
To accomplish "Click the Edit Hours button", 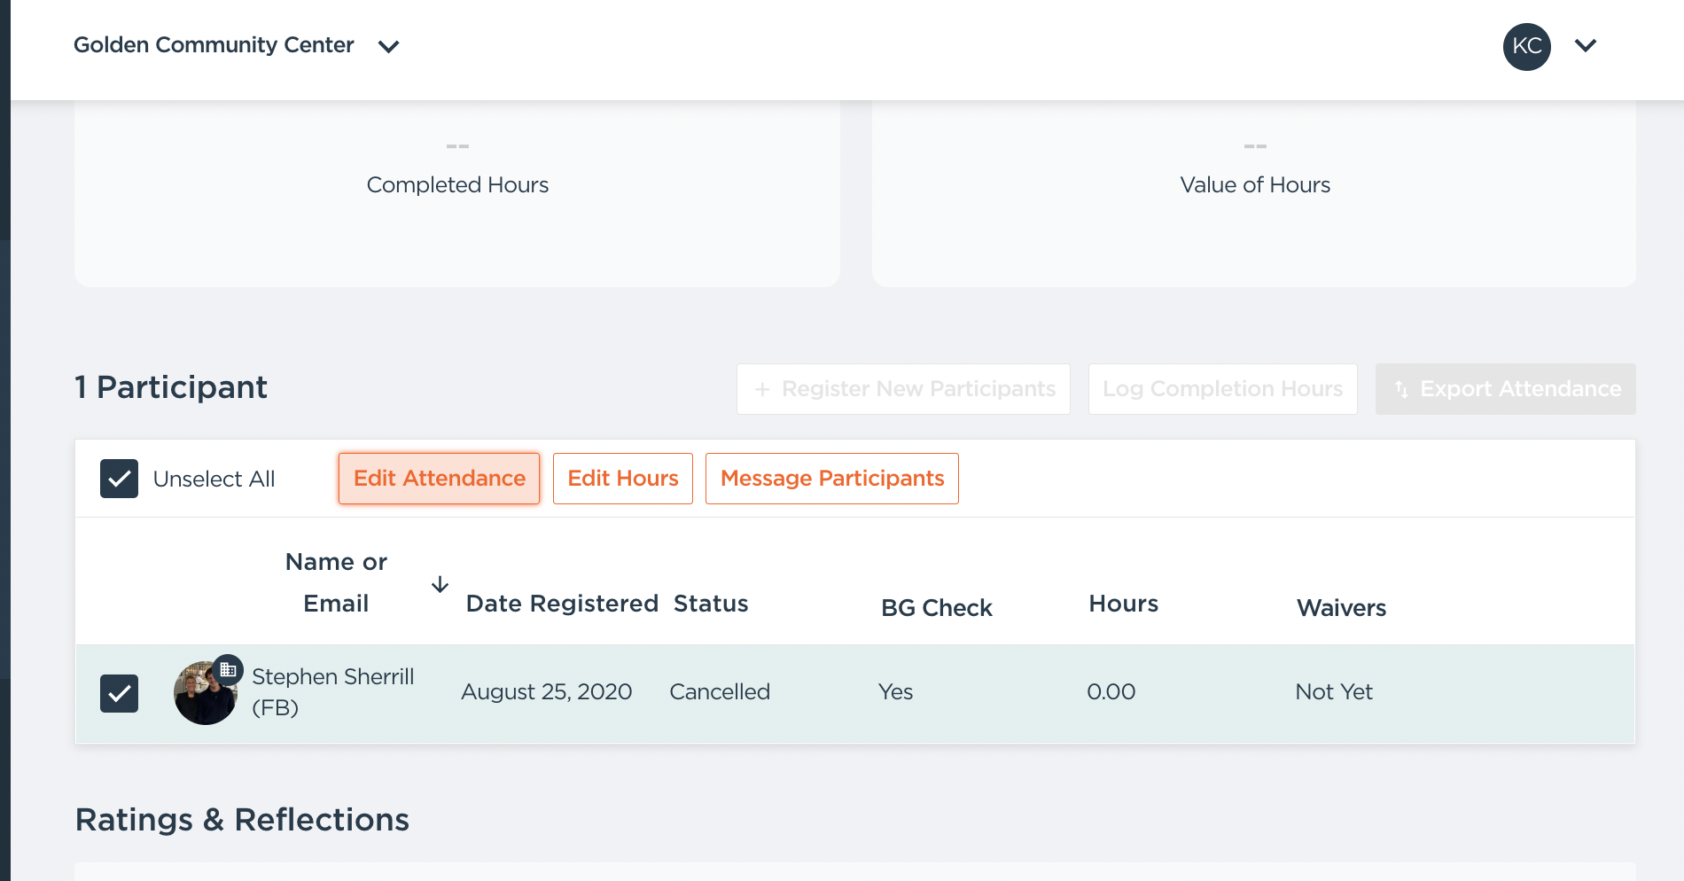I will click(x=622, y=479).
